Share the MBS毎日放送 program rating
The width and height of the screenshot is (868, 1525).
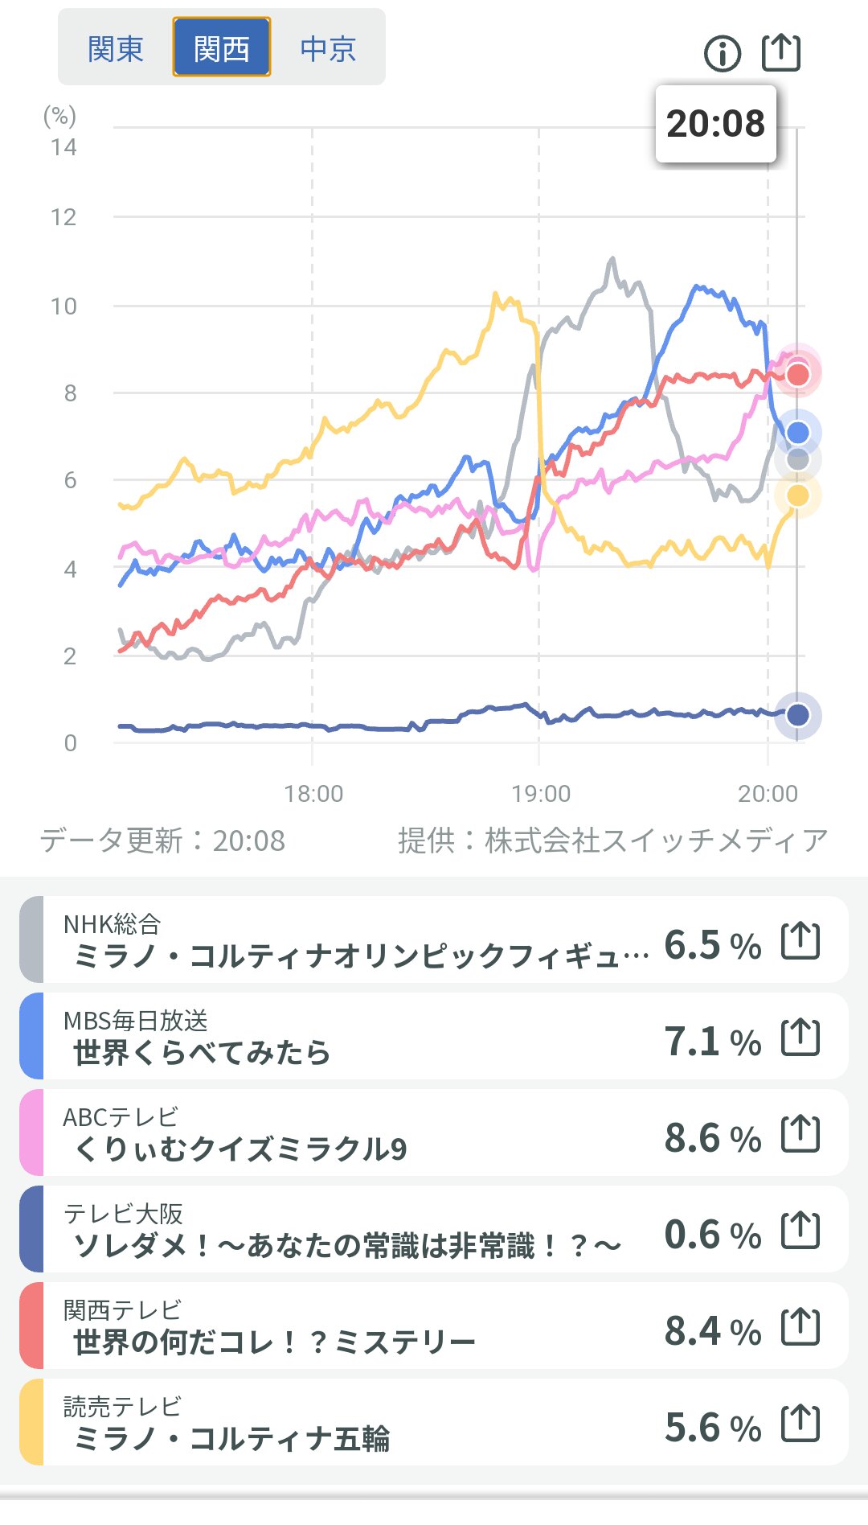tap(800, 1038)
